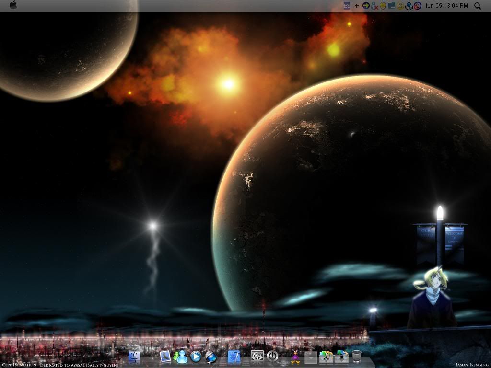491x368 pixels.
Task: Open System Preferences gears icon
Action: point(257,356)
